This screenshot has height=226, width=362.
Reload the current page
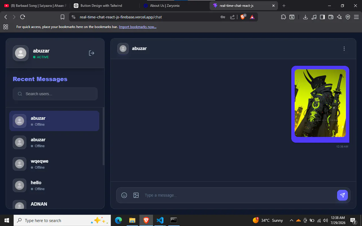point(23,17)
